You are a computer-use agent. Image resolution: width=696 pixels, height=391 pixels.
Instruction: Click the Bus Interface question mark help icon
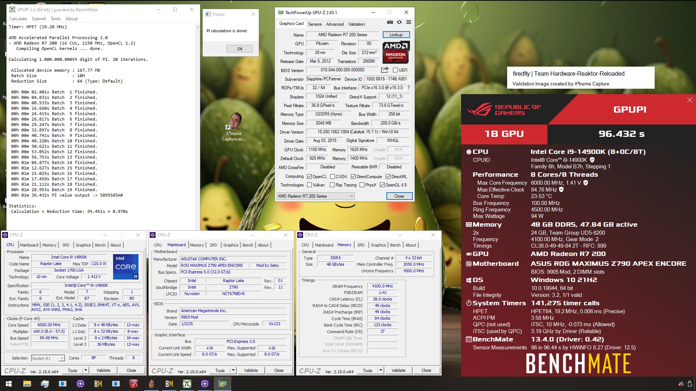[x=409, y=88]
